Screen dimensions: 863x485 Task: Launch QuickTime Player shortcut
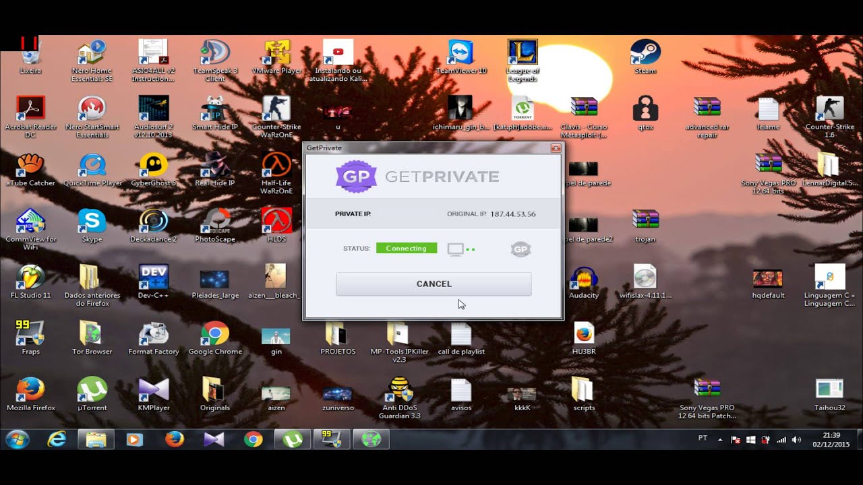coord(92,170)
